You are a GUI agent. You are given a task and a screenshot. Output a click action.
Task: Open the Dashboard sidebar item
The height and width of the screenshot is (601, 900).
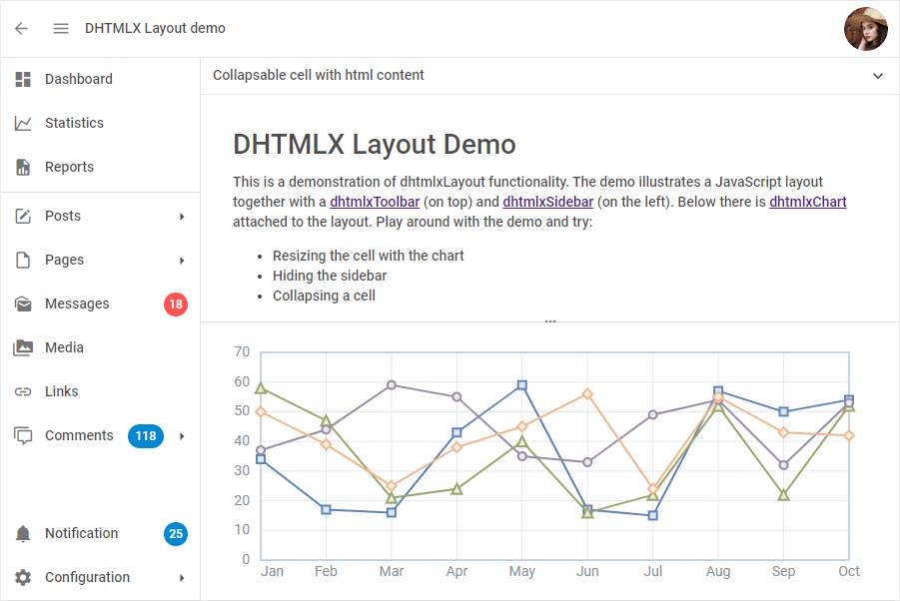[101, 79]
